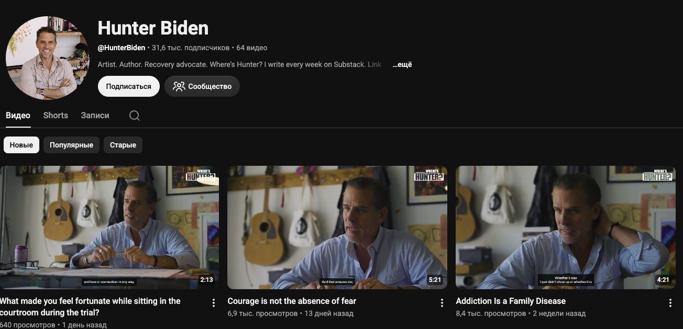Open the Courage is not the absence of fear title

coord(292,301)
